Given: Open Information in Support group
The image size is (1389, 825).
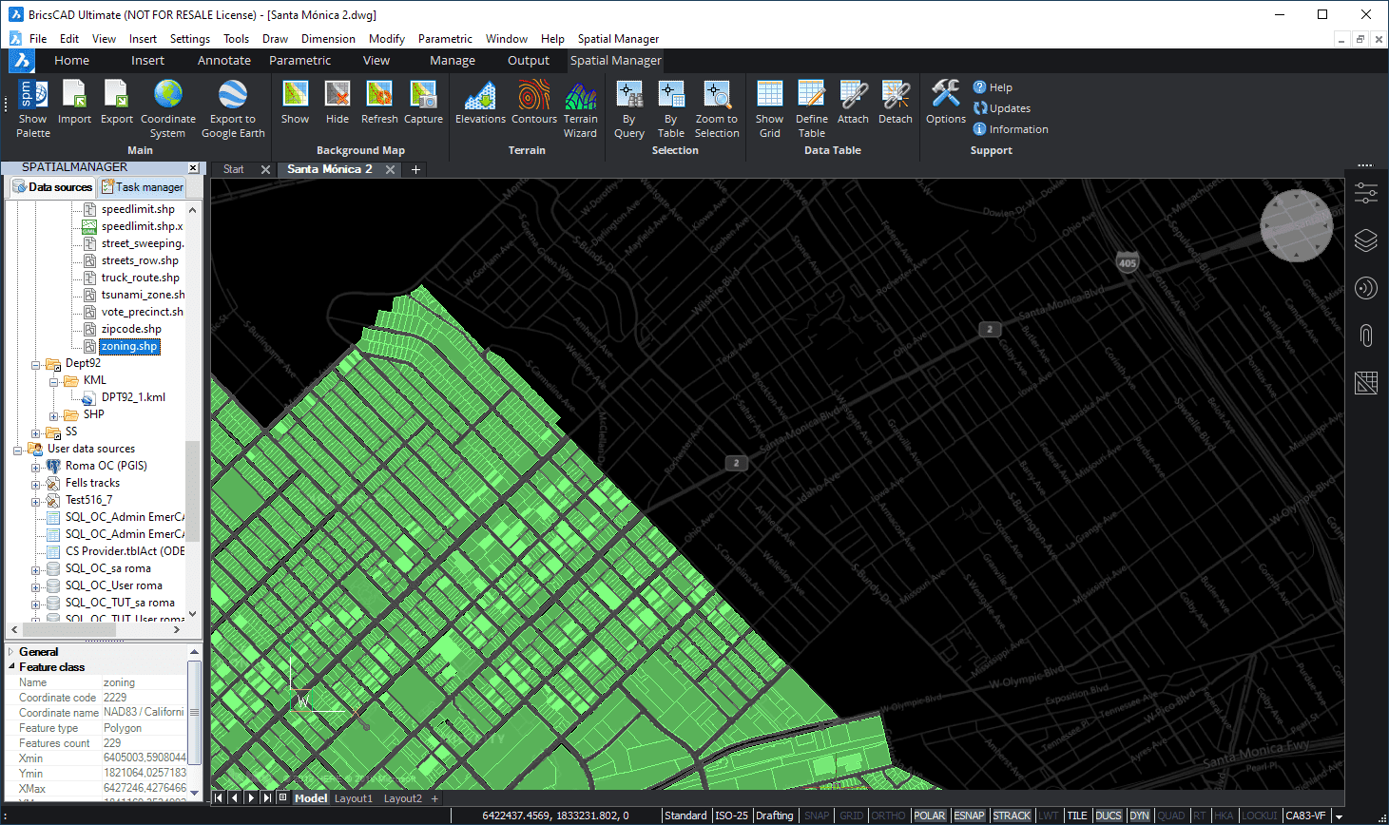Looking at the screenshot, I should tap(1011, 129).
